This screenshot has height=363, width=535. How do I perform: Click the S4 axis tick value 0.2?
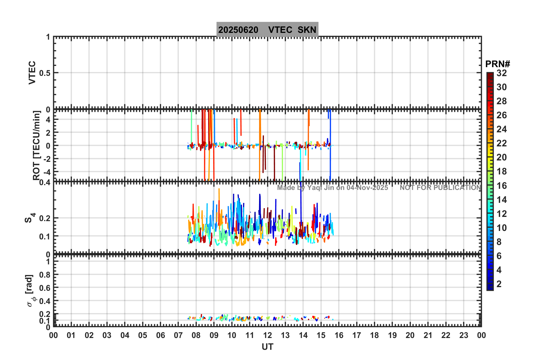[x=45, y=218]
